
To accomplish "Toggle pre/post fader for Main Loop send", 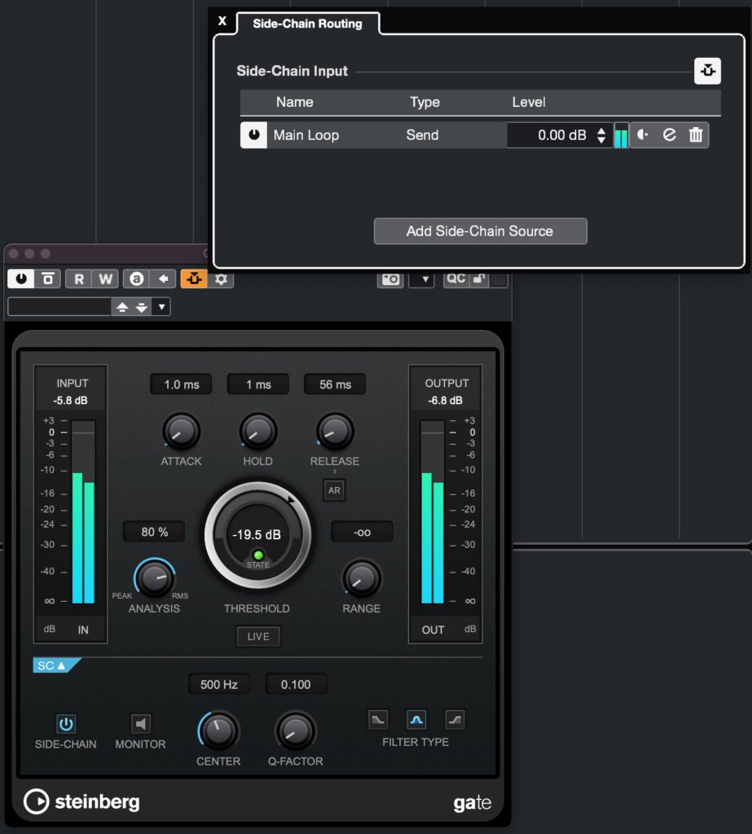I will (x=643, y=135).
